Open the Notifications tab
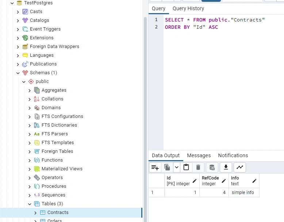Viewport: 284px width, 222px height. click(233, 155)
